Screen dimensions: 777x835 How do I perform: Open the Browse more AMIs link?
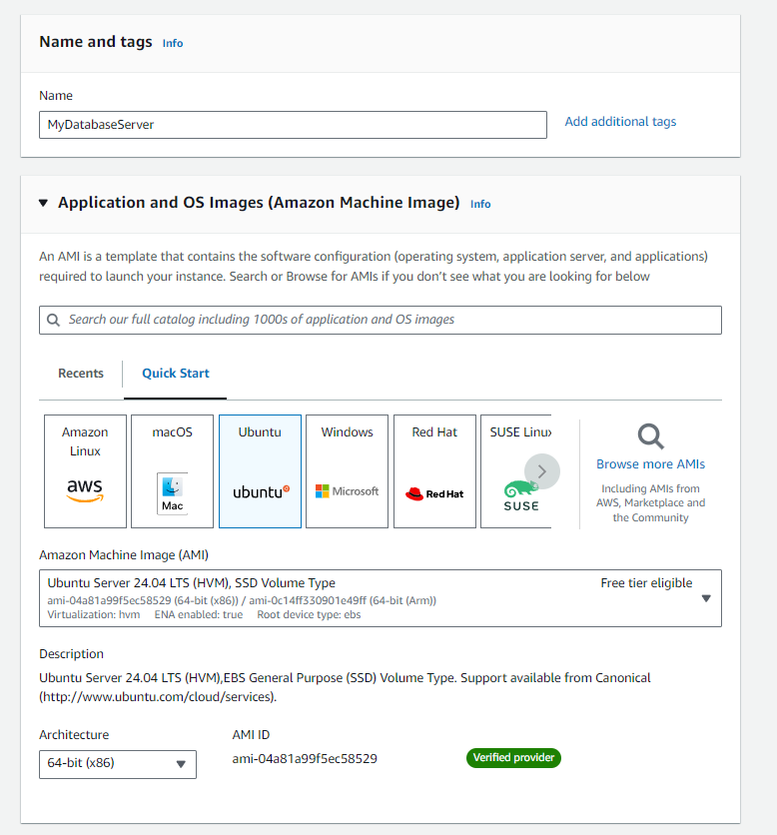click(650, 464)
